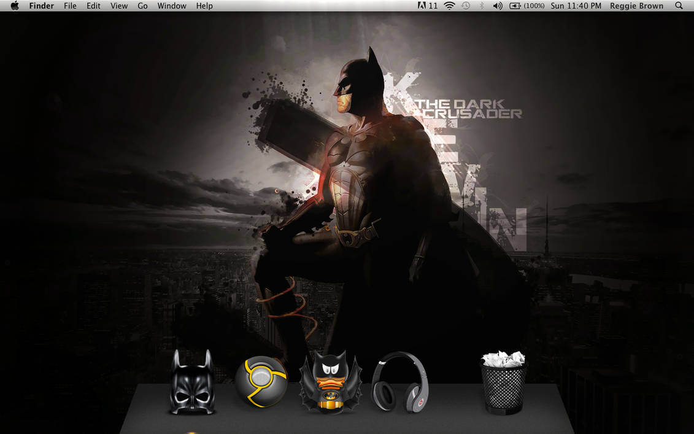Open the volume control in menu bar
The image size is (694, 434).
[x=498, y=6]
